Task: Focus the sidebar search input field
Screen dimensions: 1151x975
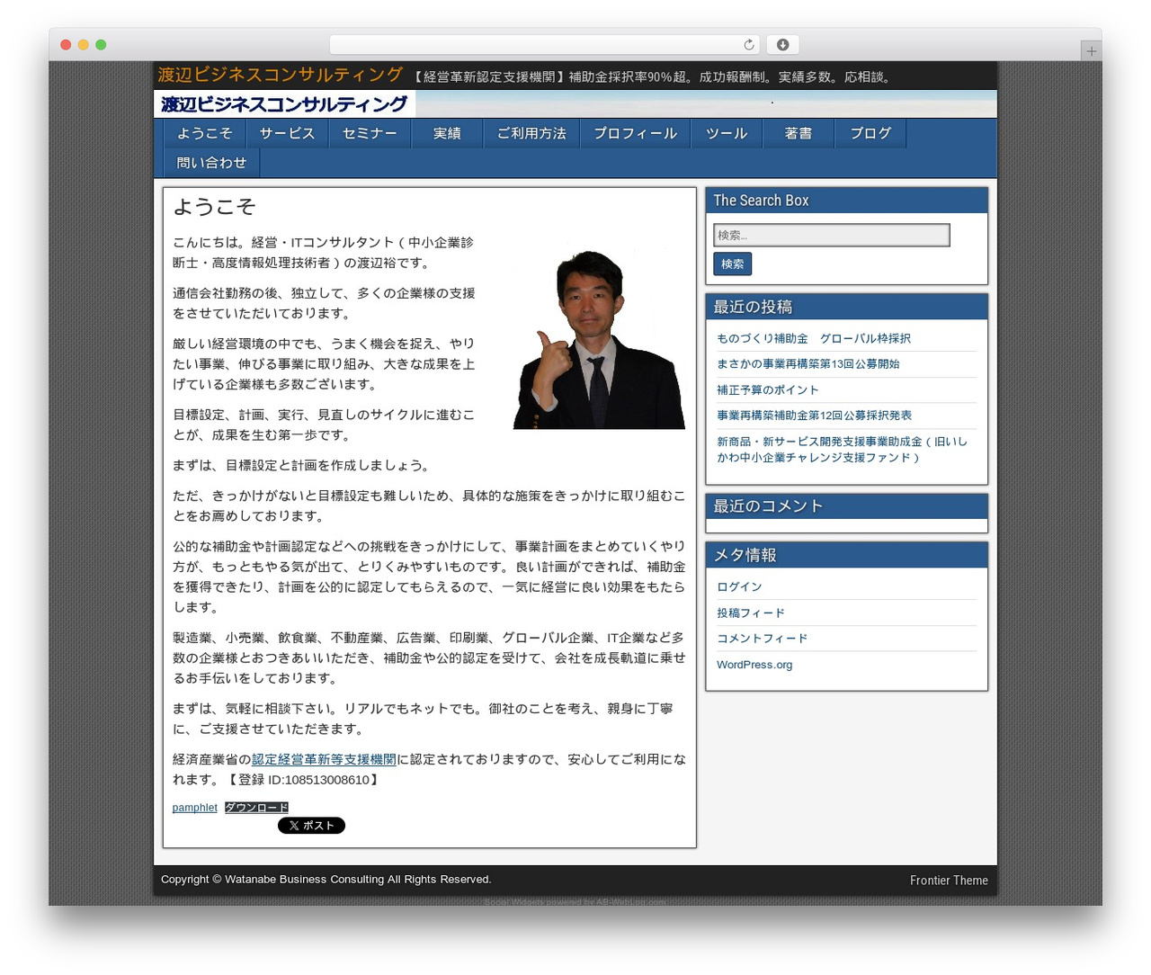Action: pos(832,235)
